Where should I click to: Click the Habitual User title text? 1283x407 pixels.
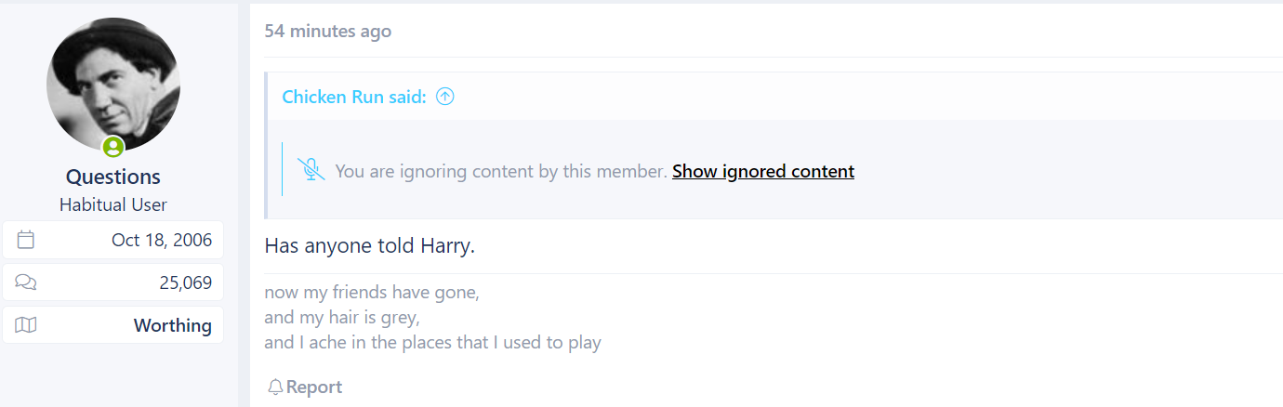(113, 204)
